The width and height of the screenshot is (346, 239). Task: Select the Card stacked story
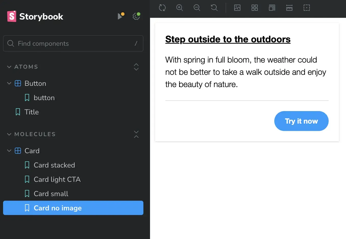click(54, 165)
